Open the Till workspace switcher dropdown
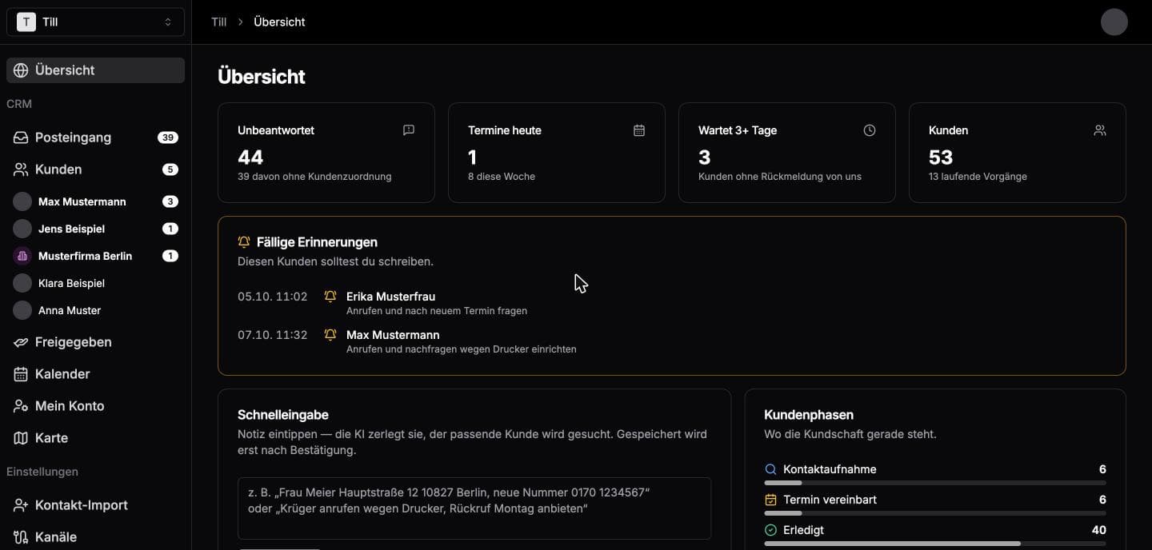This screenshot has height=550, width=1152. 95,22
